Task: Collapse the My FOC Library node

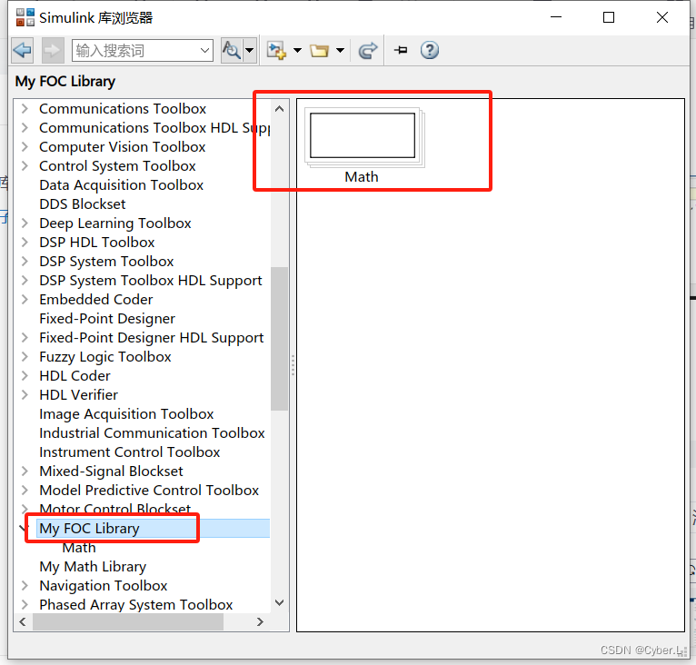Action: [23, 528]
